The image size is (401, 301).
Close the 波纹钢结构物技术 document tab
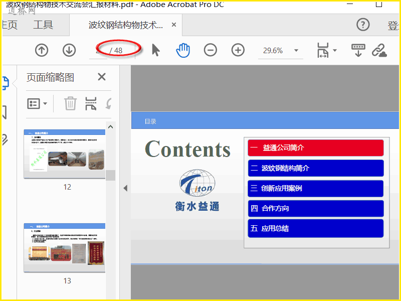click(174, 25)
